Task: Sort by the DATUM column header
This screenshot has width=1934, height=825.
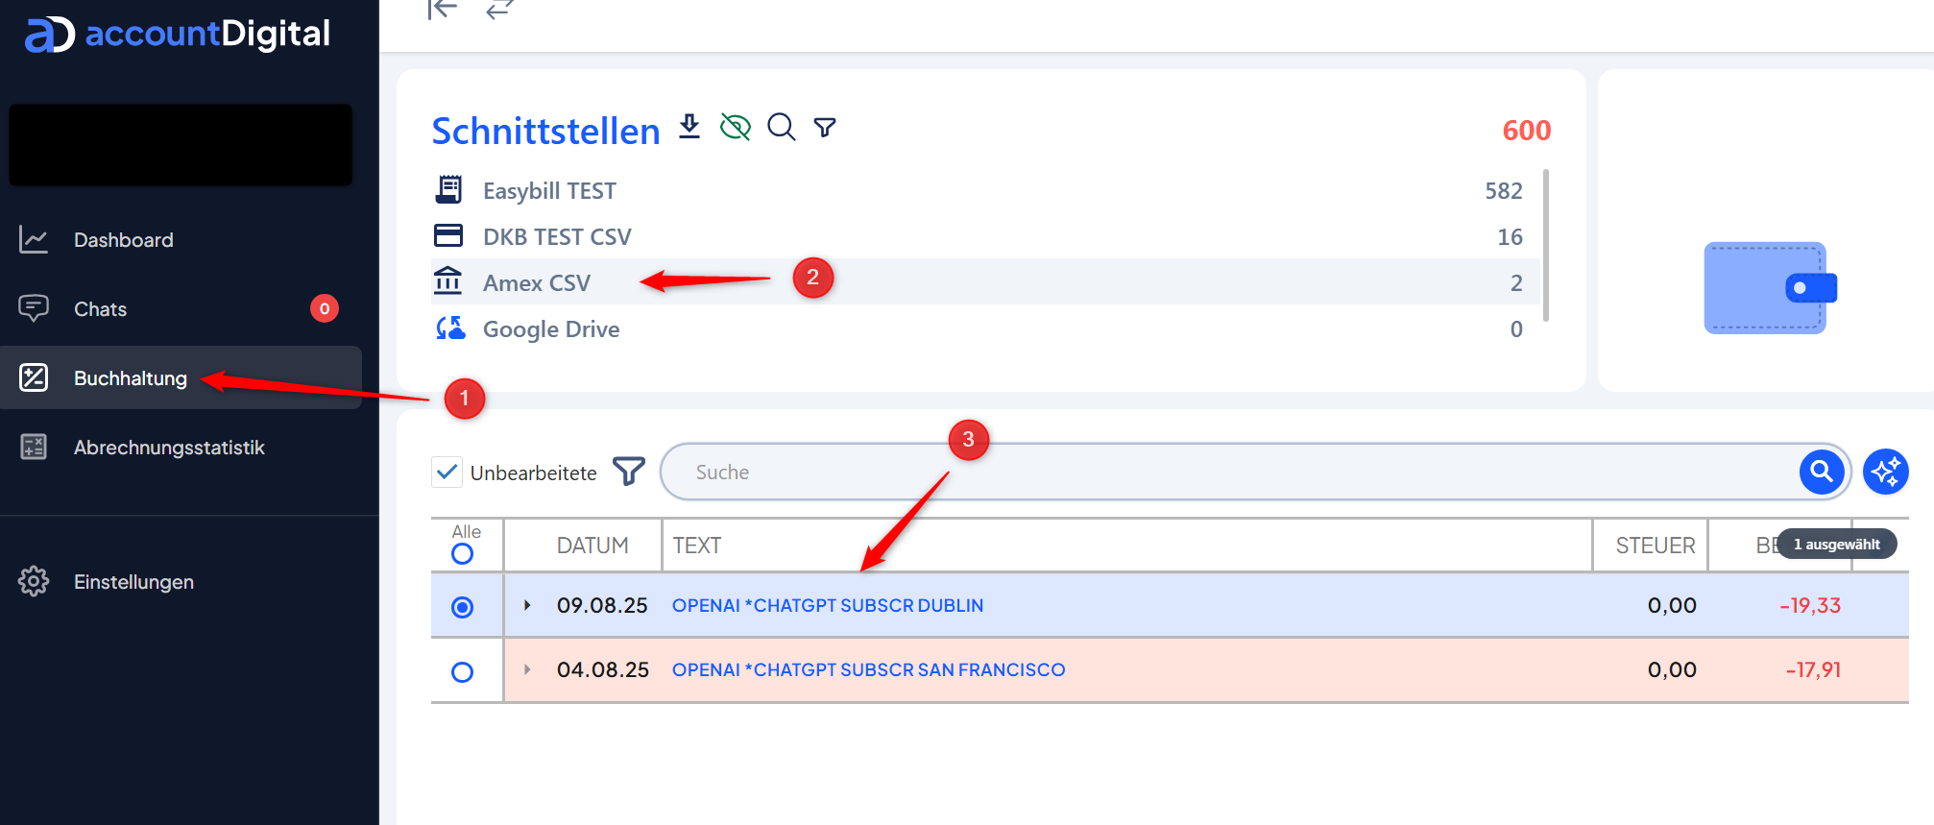Action: (x=592, y=546)
